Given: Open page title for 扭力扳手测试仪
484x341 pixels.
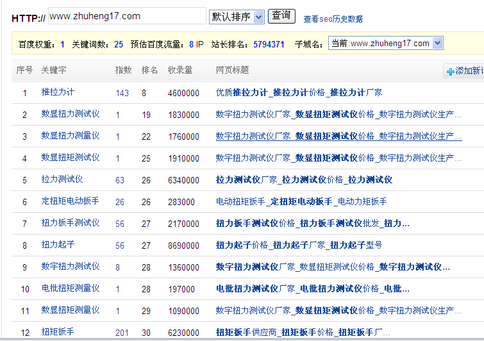Looking at the screenshot, I should [x=312, y=223].
